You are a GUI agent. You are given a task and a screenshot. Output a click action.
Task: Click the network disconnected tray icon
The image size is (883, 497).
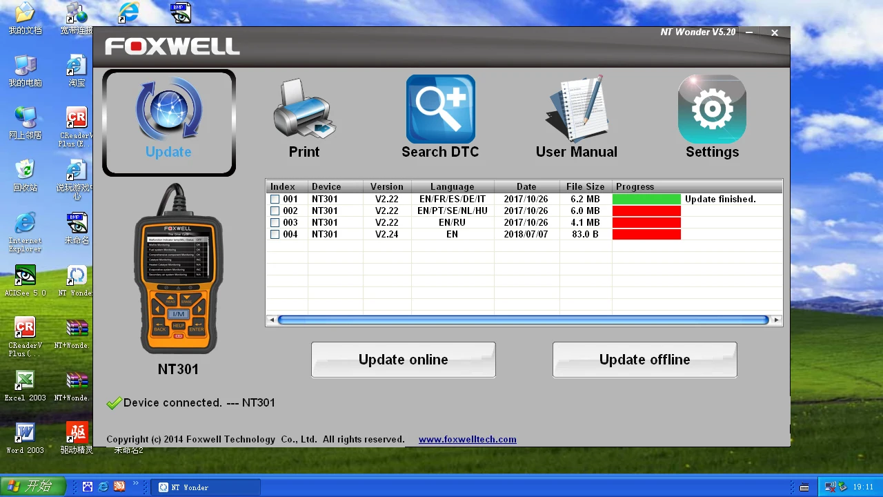point(831,487)
